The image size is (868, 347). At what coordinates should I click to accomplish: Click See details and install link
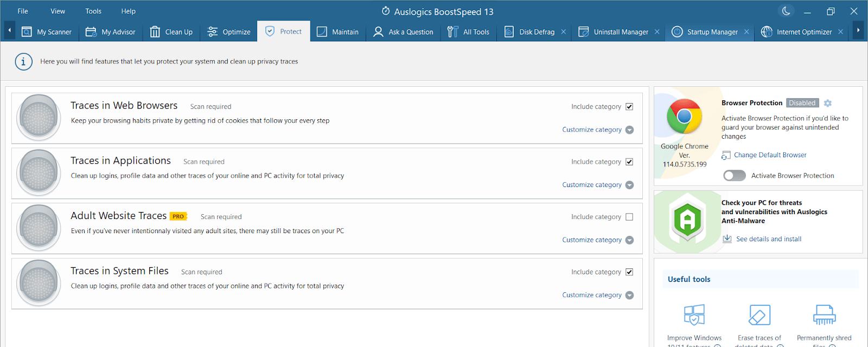[x=769, y=239]
